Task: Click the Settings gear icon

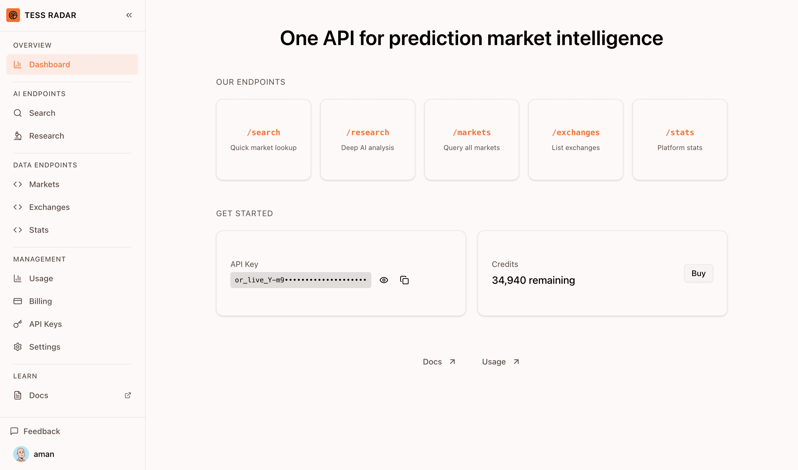Action: click(x=18, y=347)
